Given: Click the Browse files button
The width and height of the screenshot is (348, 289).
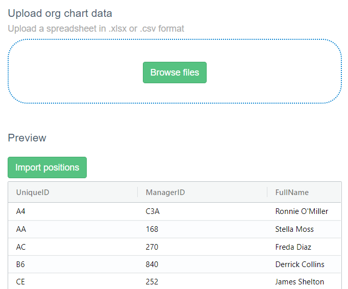Looking at the screenshot, I should 175,73.
